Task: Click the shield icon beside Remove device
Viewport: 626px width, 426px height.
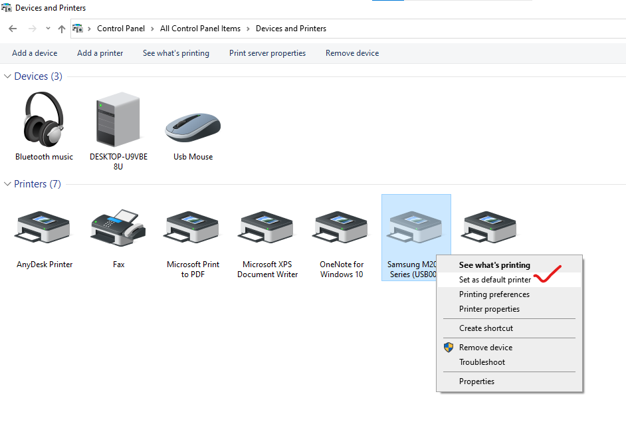Action: [x=449, y=348]
